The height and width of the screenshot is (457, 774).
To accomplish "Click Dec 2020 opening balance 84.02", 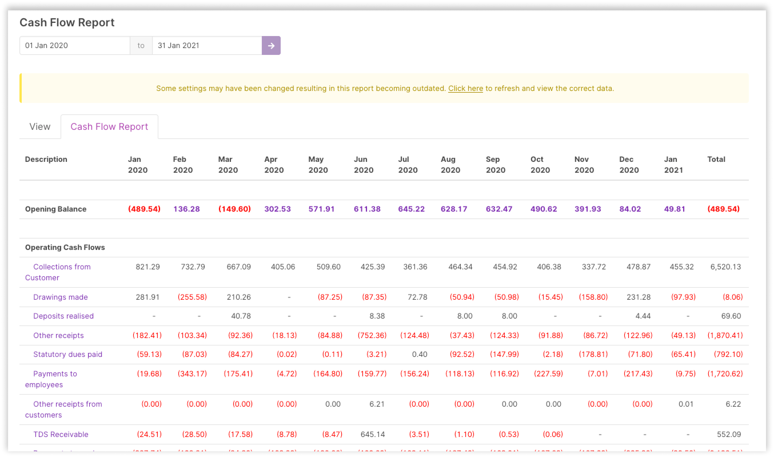I will [x=630, y=209].
